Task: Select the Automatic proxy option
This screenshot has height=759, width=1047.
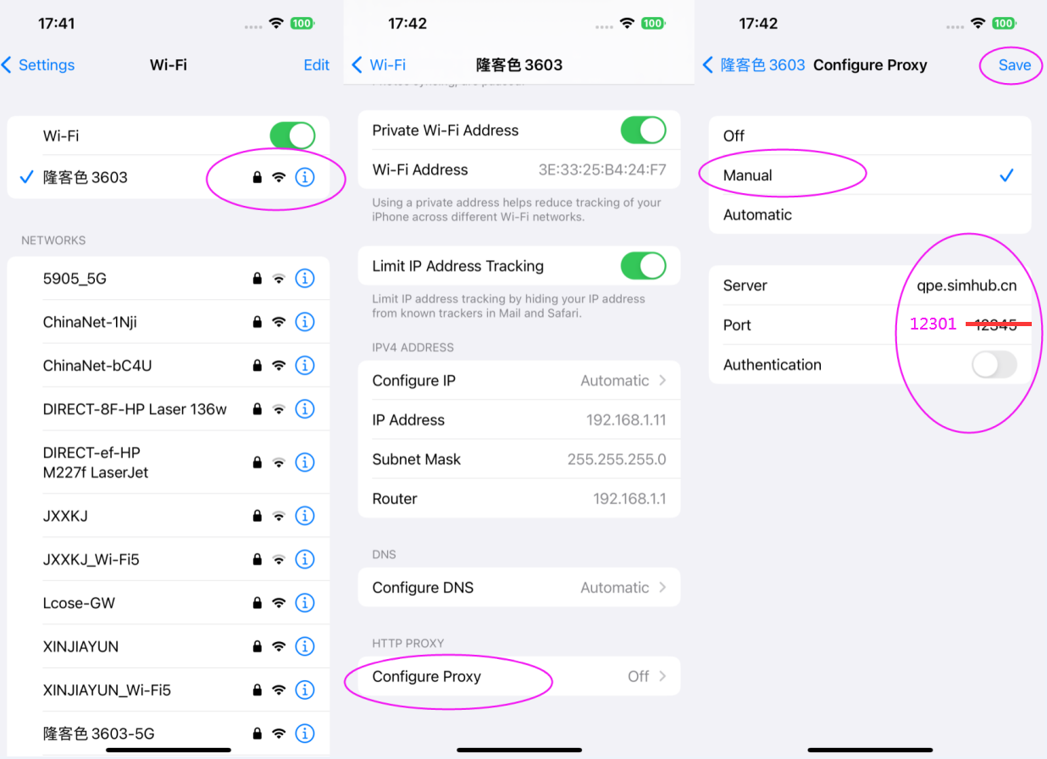Action: pos(870,214)
